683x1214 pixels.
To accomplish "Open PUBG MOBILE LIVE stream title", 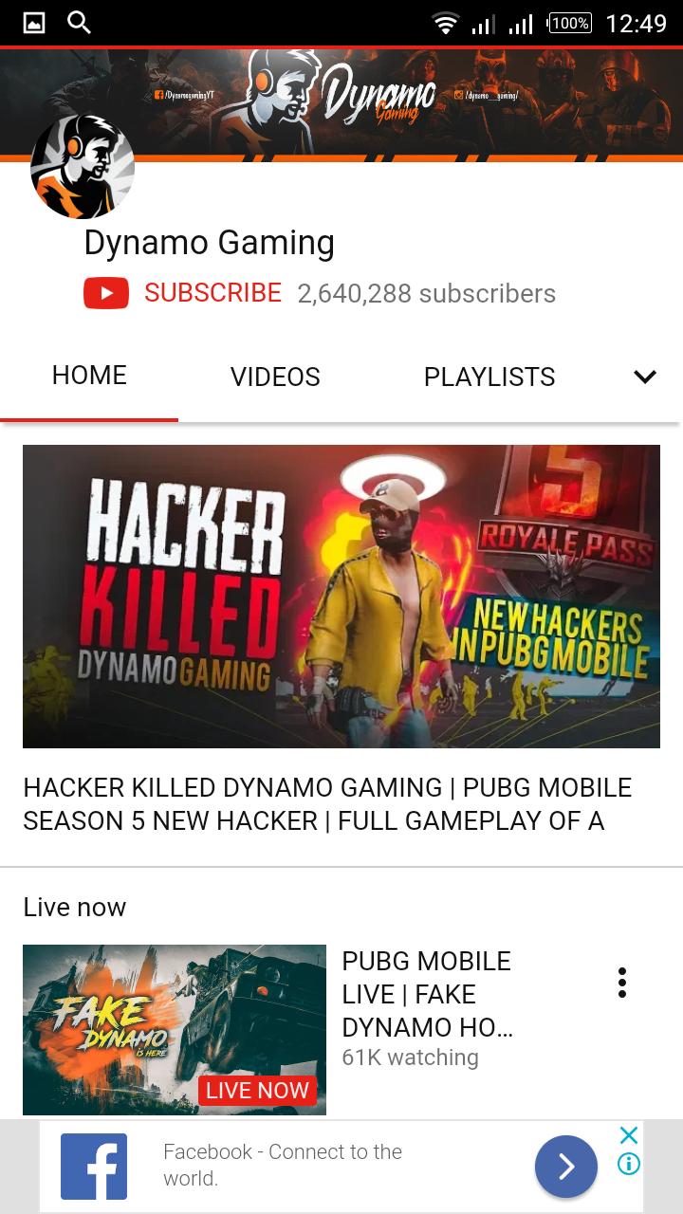I will (427, 994).
